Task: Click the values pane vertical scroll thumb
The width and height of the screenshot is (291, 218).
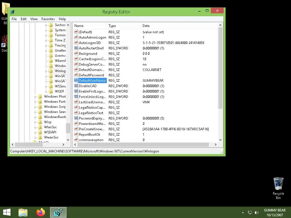Action: (220, 68)
